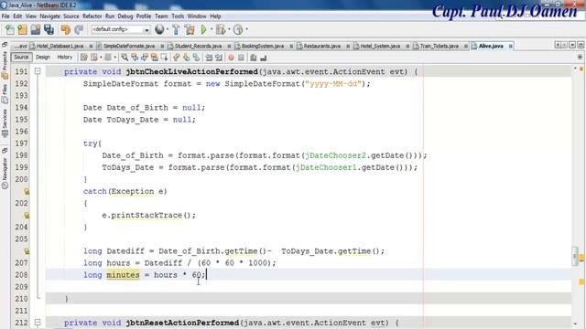
Task: Toggle Highlight Search editor icon
Action: click(154, 58)
